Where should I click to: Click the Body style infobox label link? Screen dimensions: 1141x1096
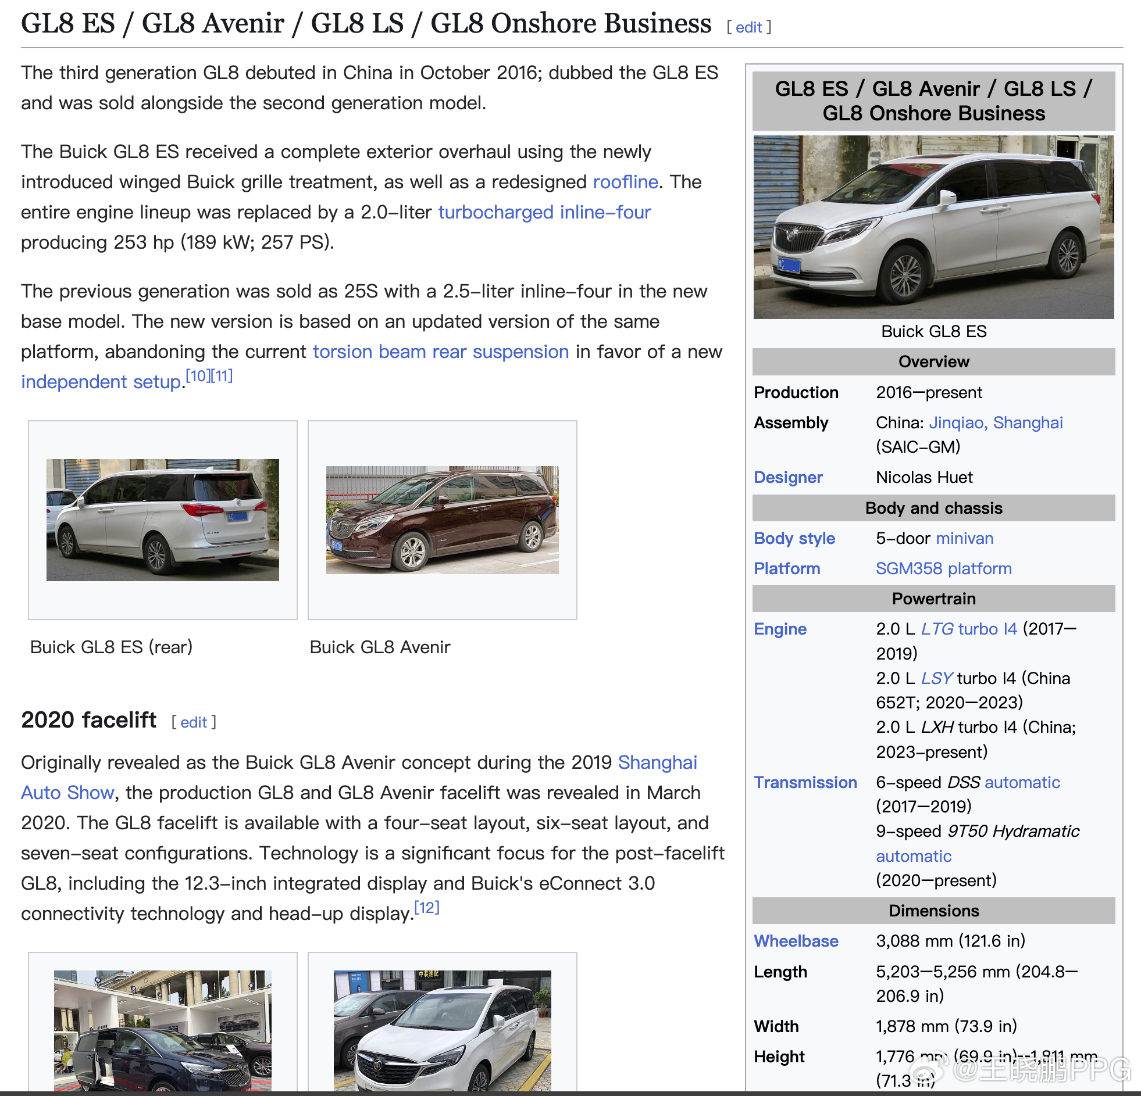794,539
